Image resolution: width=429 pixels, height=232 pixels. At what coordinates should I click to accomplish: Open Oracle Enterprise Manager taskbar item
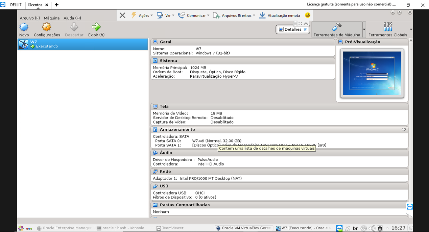click(x=64, y=228)
